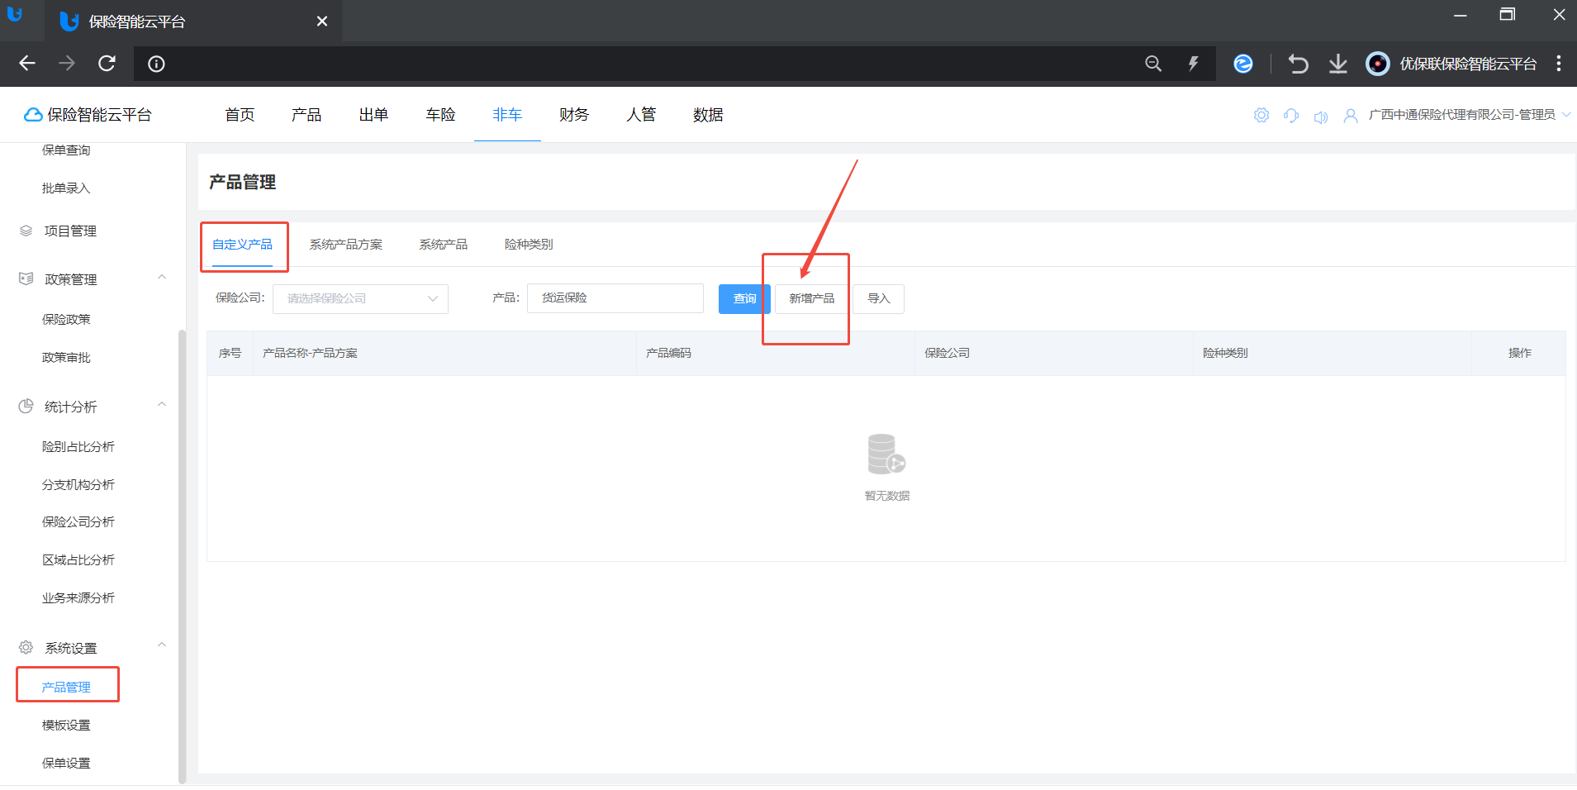
Task: Open 产品管理 in the sidebar
Action: tap(66, 687)
